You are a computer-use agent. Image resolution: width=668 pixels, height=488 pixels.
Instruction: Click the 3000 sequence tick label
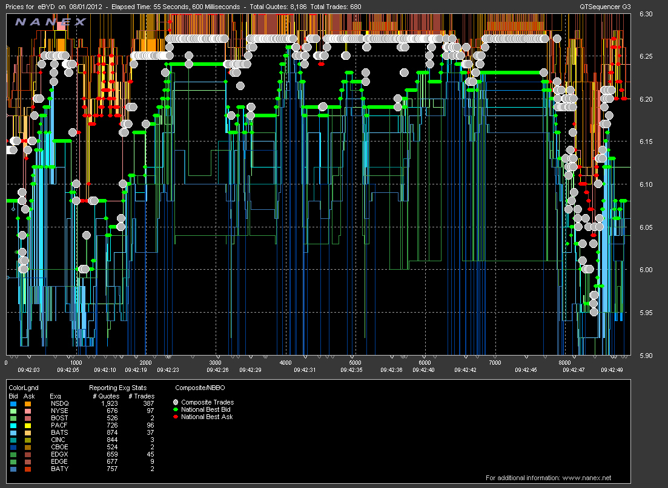[x=216, y=362]
